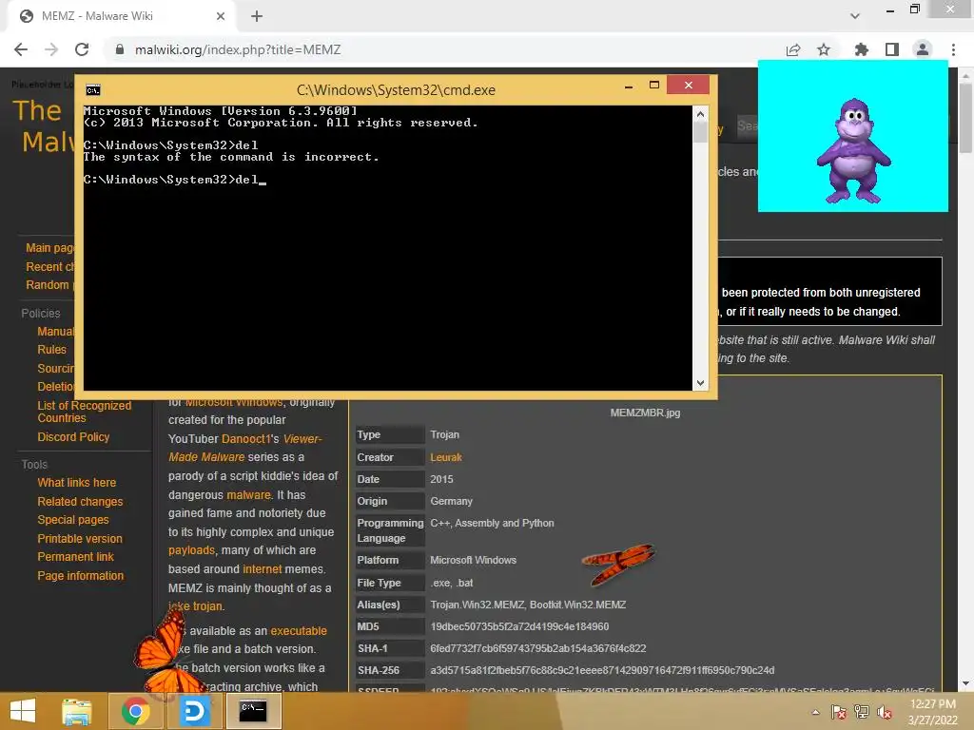Viewport: 974px width, 730px height.
Task: Follow the malware article link
Action: point(248,494)
